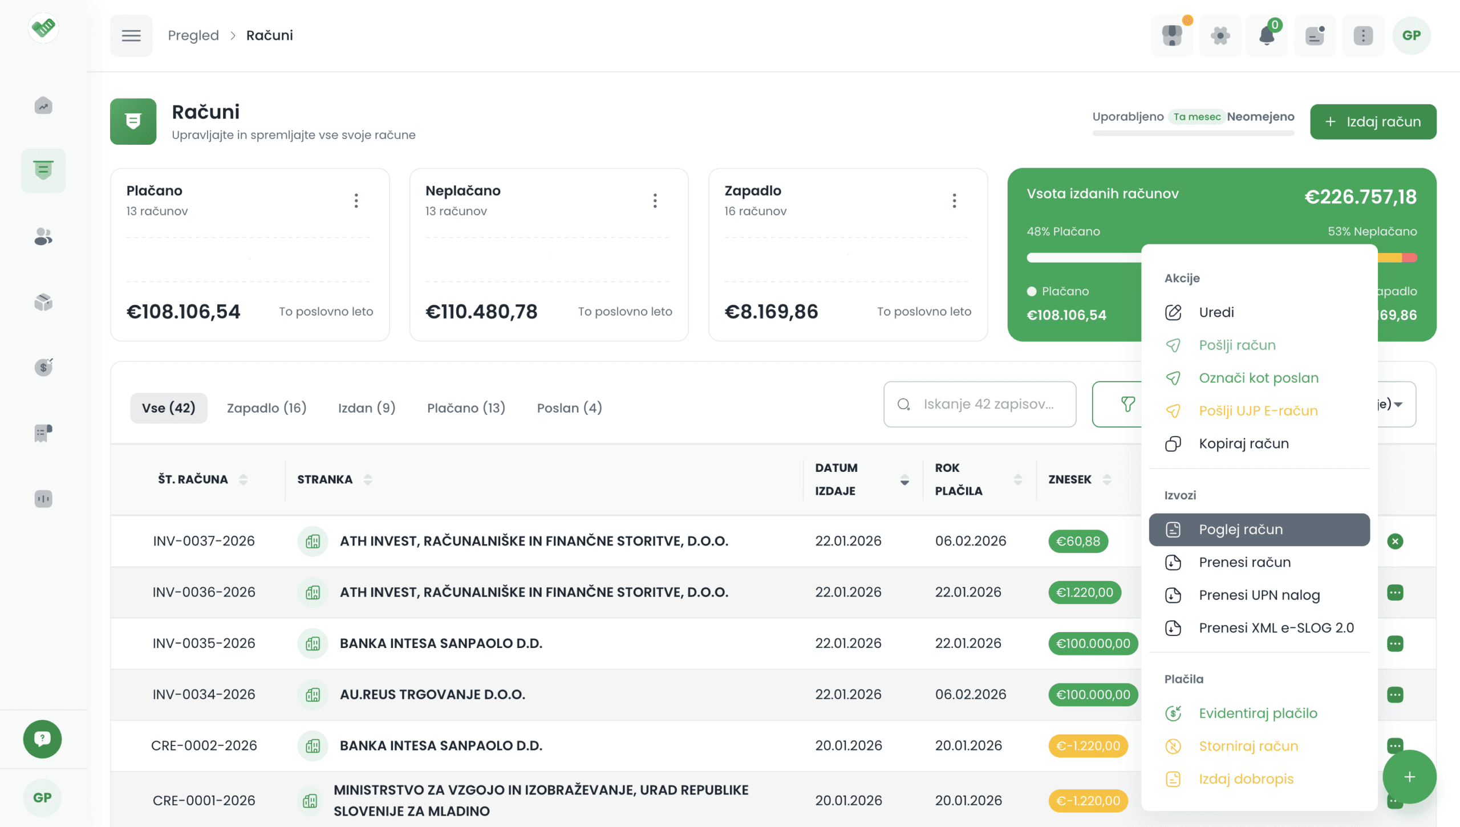Click the green help chat bubble

pyautogui.click(x=42, y=739)
